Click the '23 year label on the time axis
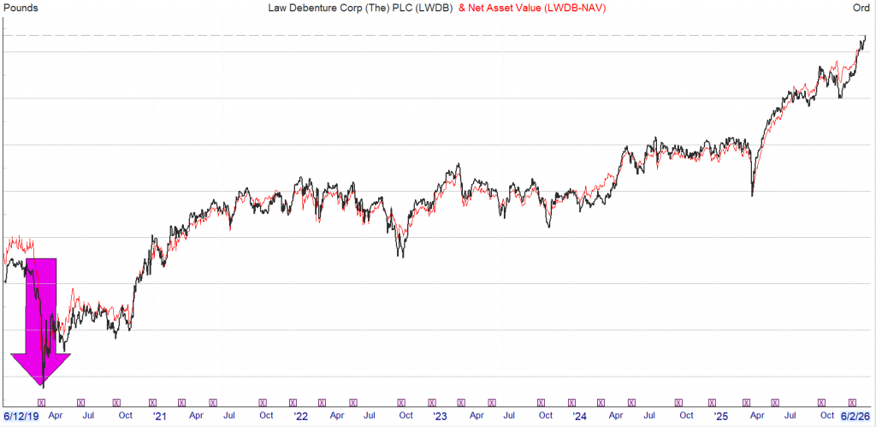The image size is (876, 427). pyautogui.click(x=440, y=417)
